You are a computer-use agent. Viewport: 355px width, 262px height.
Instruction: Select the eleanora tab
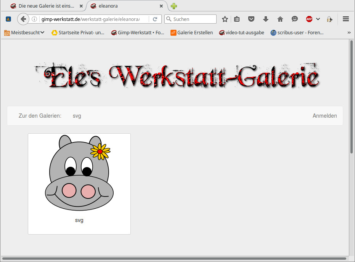(127, 6)
